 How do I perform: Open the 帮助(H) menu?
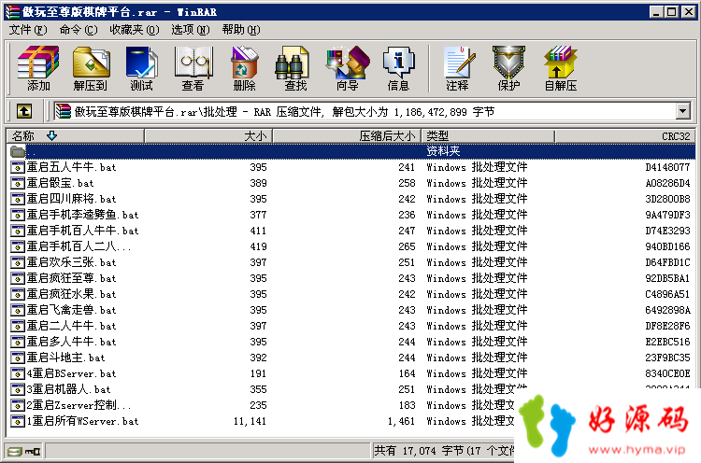pos(241,30)
